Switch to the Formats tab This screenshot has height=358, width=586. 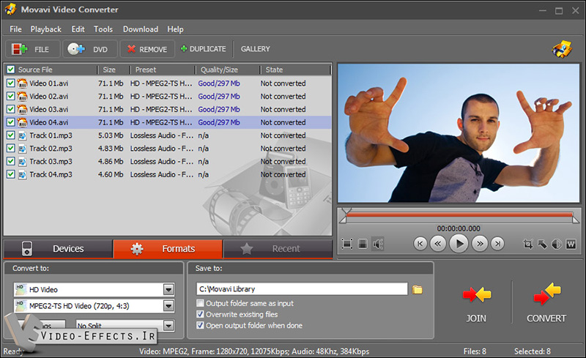(168, 249)
